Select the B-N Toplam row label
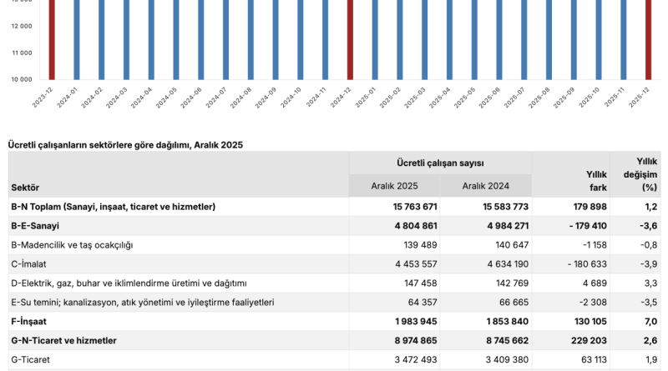Screen dimensions: 668x371 pyautogui.click(x=113, y=206)
